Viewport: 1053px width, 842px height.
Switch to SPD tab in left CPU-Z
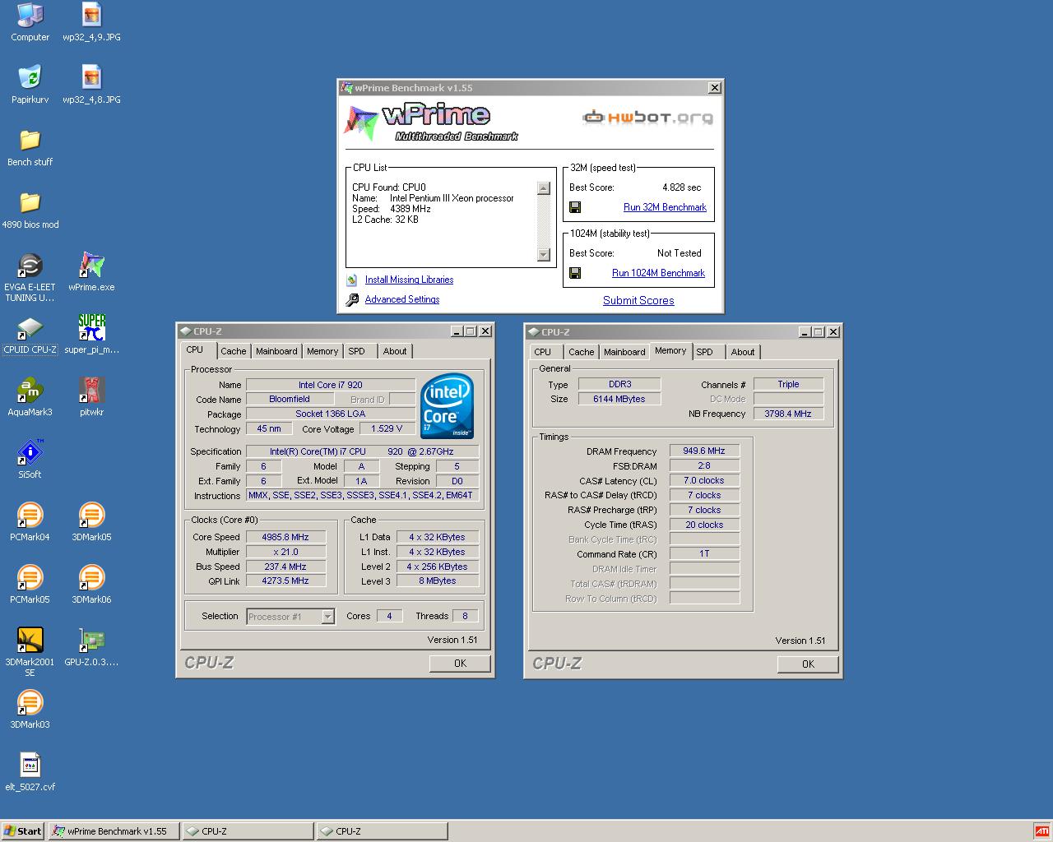356,351
